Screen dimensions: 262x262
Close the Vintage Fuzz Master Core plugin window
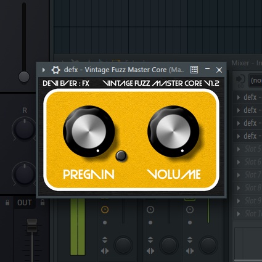pos(219,70)
